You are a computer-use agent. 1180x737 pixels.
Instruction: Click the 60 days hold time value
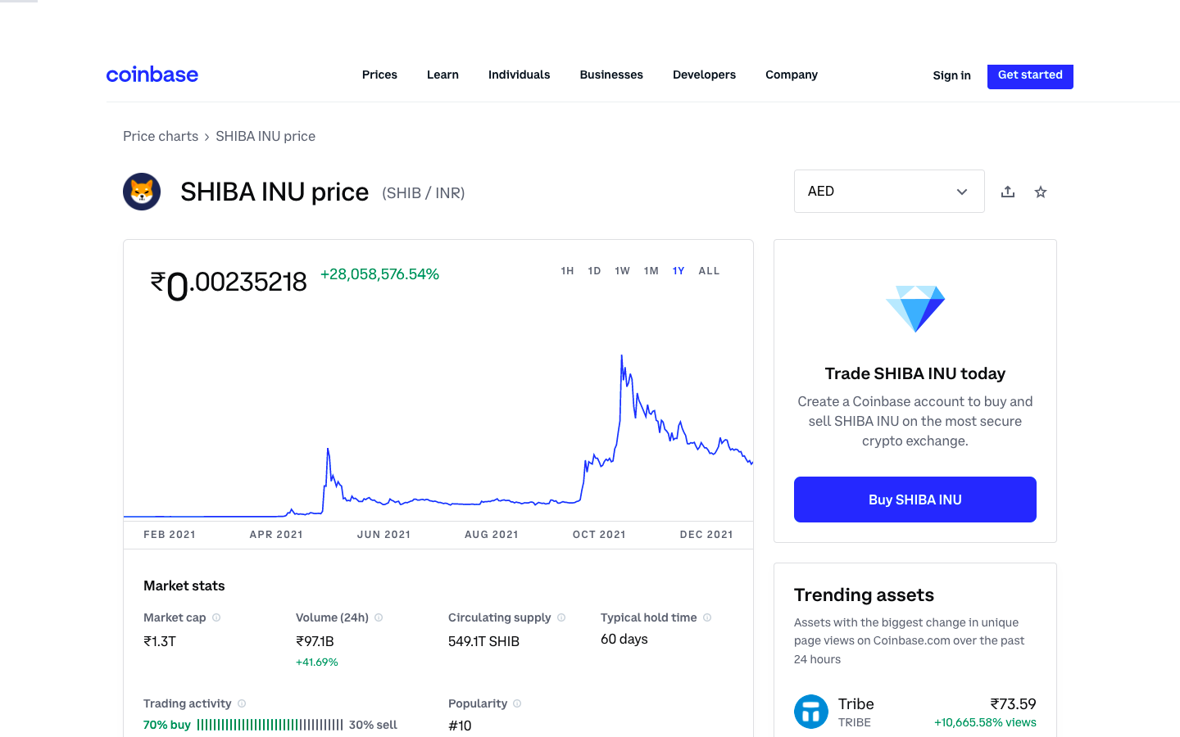point(624,639)
